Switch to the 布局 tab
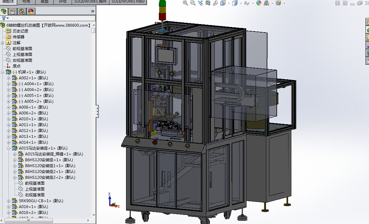369x224 pixels. tap(26, 2)
